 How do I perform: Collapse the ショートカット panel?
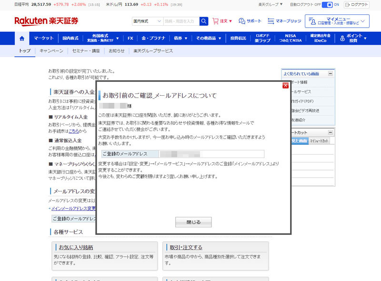coord(331,133)
